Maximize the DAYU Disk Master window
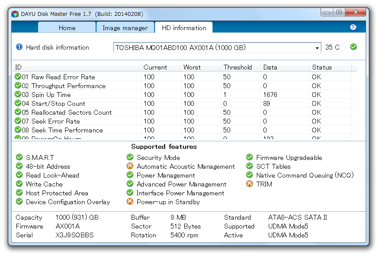 (x=339, y=12)
